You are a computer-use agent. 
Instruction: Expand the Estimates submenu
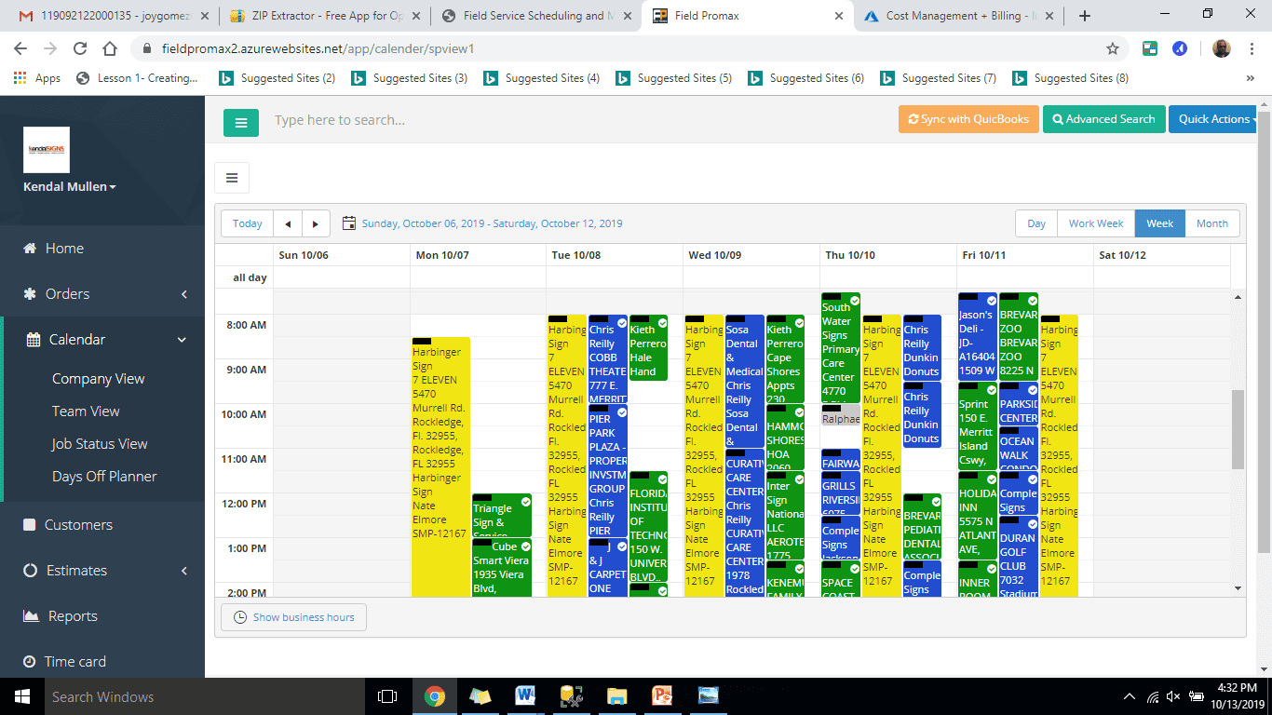(x=184, y=571)
